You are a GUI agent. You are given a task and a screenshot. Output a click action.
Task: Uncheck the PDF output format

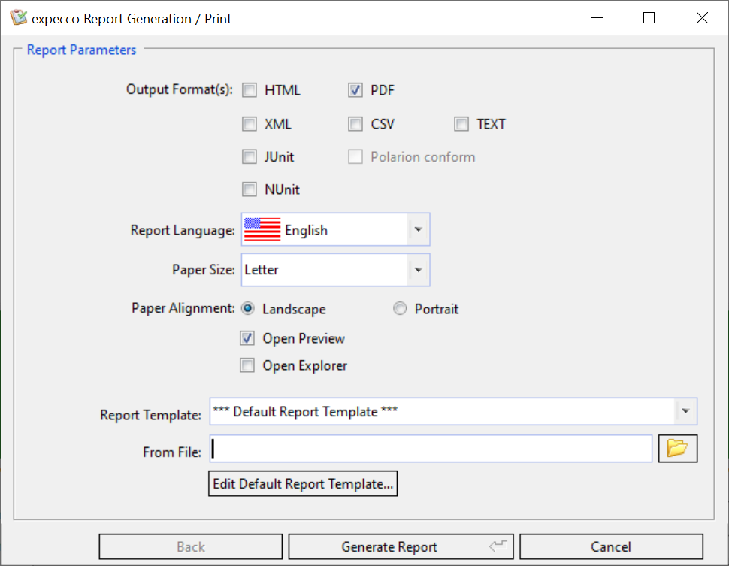click(x=355, y=91)
